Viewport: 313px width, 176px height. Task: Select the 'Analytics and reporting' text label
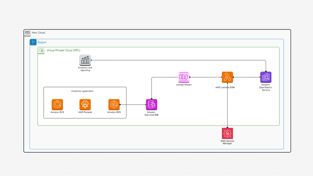[x=85, y=69]
